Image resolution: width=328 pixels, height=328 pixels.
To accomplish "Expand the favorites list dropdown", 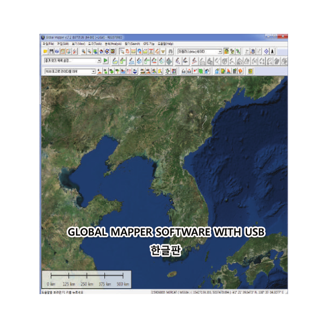I will point(99,61).
